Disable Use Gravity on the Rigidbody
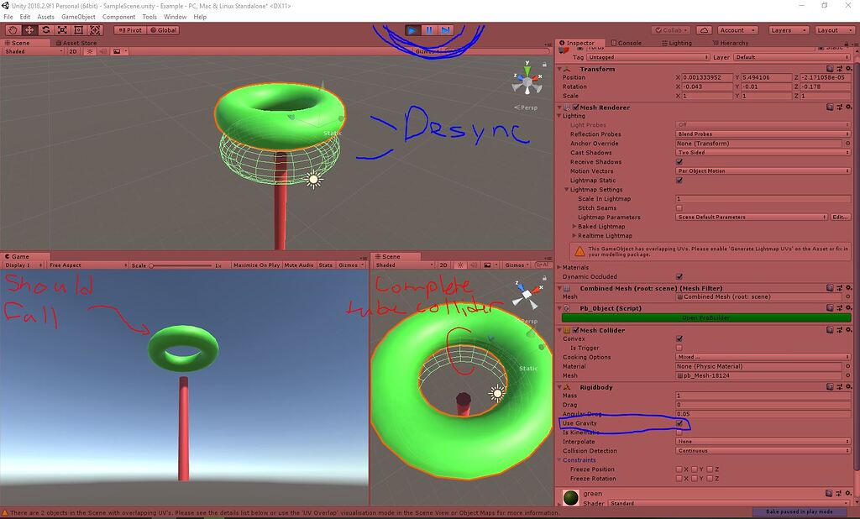860x519 pixels. point(679,423)
